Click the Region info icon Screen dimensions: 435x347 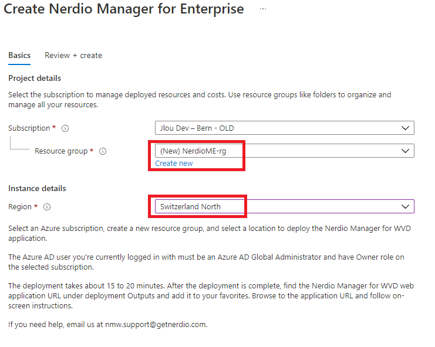coord(47,207)
